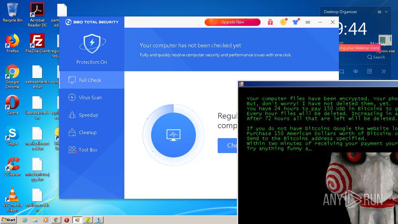
Task: Launch the Google Chrome desktop shortcut
Action: [x=12, y=77]
